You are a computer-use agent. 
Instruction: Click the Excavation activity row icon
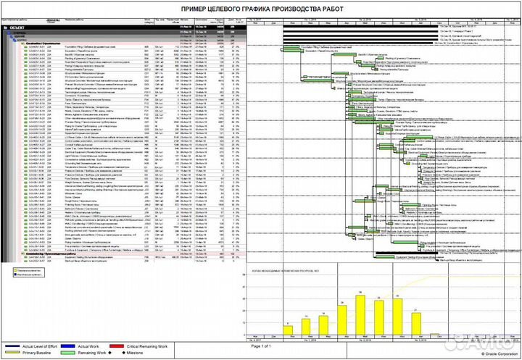pyautogui.click(x=25, y=51)
